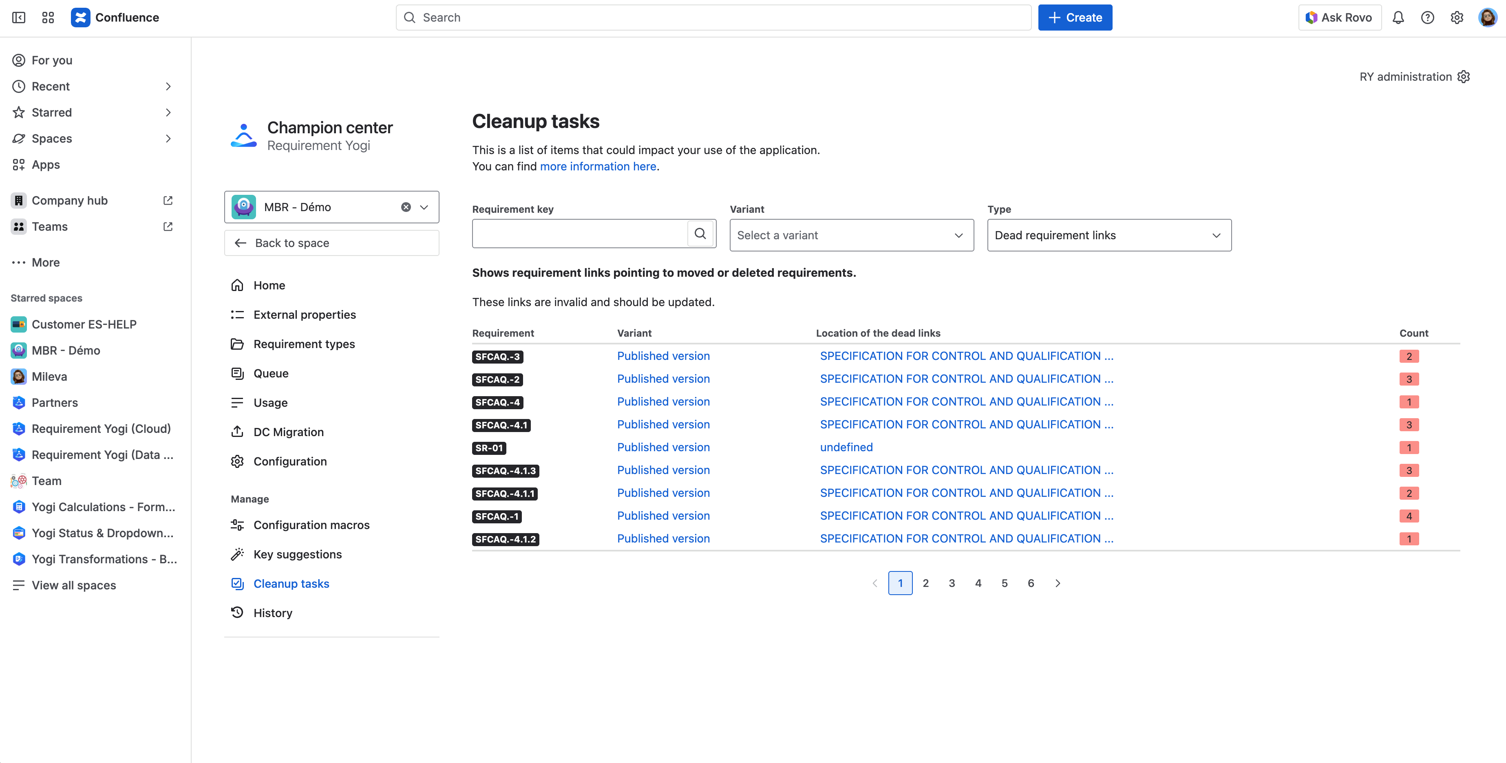Clear the MBR - Démo space selection
Viewport: 1506px width, 763px height.
406,207
